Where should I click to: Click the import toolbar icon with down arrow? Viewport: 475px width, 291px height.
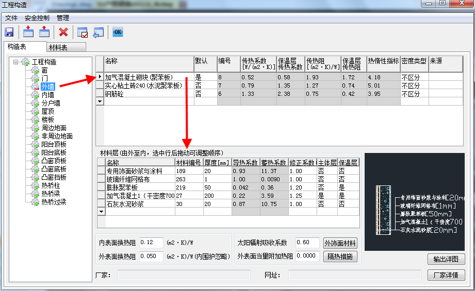(28, 32)
